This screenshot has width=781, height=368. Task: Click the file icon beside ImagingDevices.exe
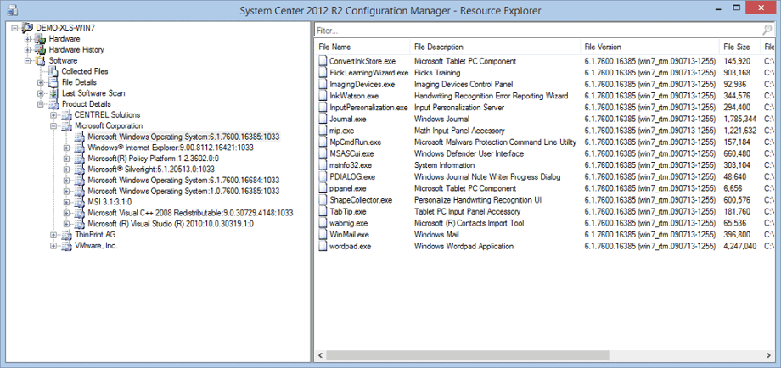click(323, 84)
